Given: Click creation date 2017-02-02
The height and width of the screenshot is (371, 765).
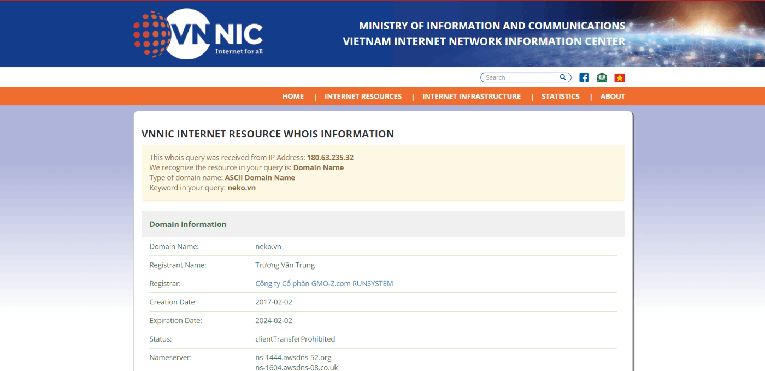Looking at the screenshot, I should pos(274,302).
